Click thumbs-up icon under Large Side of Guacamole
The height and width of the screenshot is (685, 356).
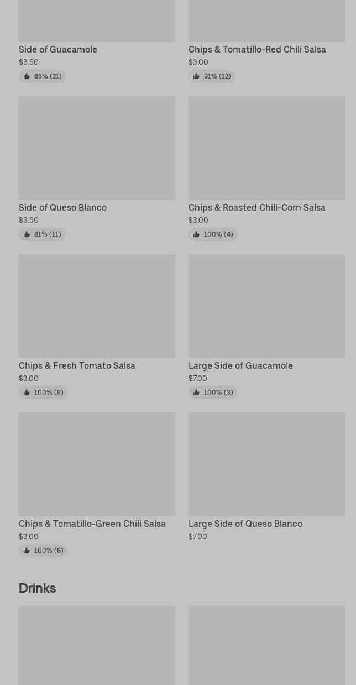(196, 393)
